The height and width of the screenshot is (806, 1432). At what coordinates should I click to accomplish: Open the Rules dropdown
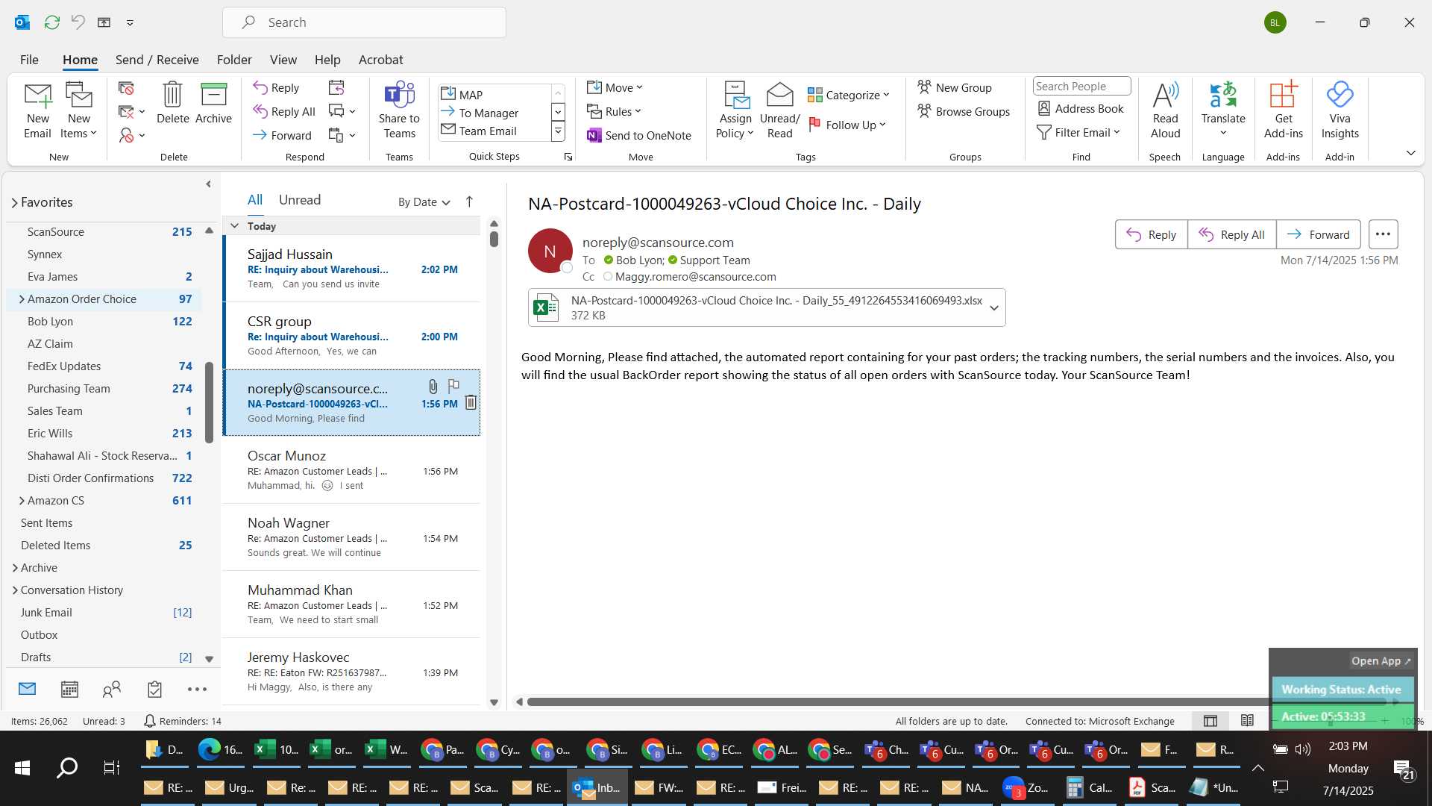(x=614, y=111)
